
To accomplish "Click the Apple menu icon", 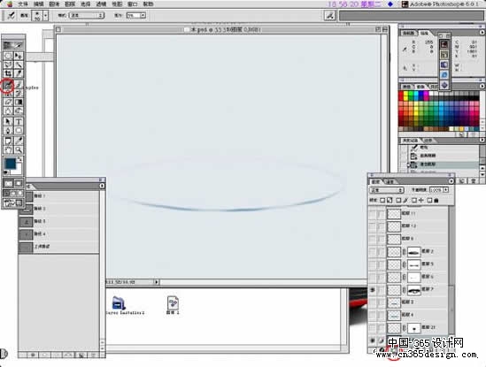I will (x=9, y=4).
